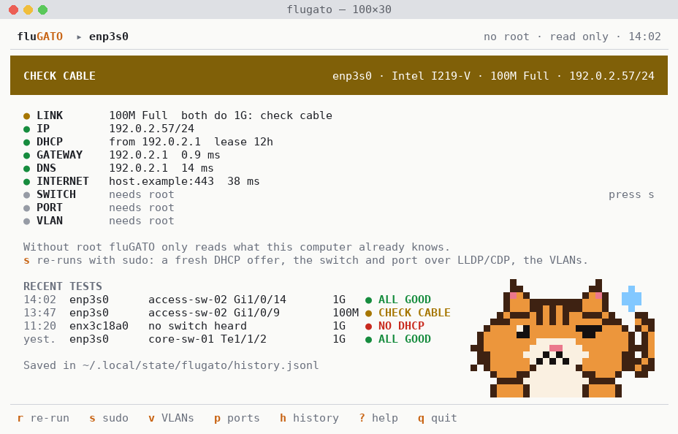This screenshot has height=434, width=678.
Task: Click the ALL GOOD result of the 14:02 test
Action: click(405, 300)
